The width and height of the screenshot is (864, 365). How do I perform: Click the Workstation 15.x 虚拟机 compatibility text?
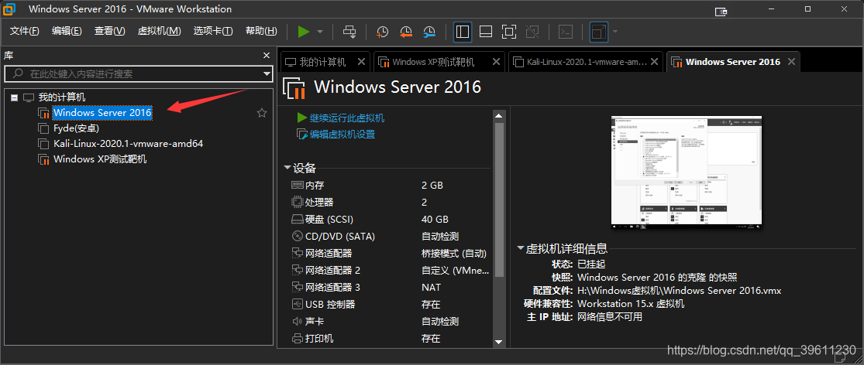coord(631,304)
